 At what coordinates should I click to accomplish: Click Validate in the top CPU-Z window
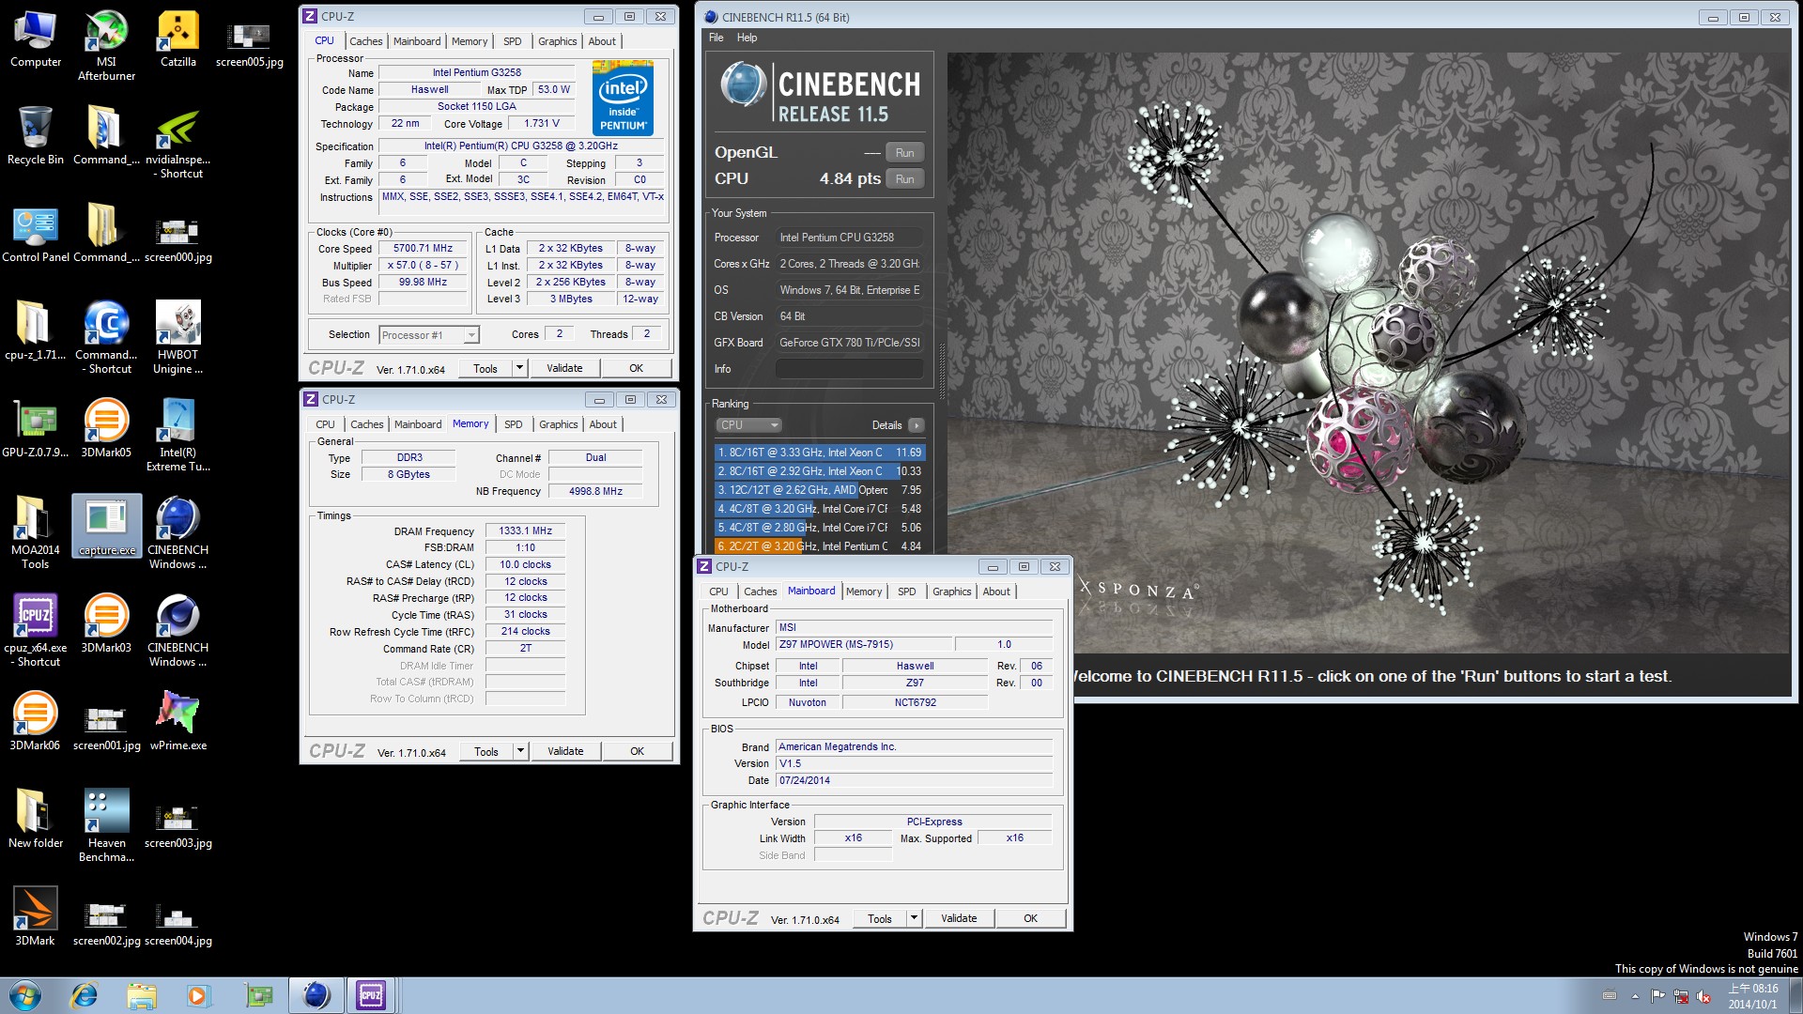(564, 368)
